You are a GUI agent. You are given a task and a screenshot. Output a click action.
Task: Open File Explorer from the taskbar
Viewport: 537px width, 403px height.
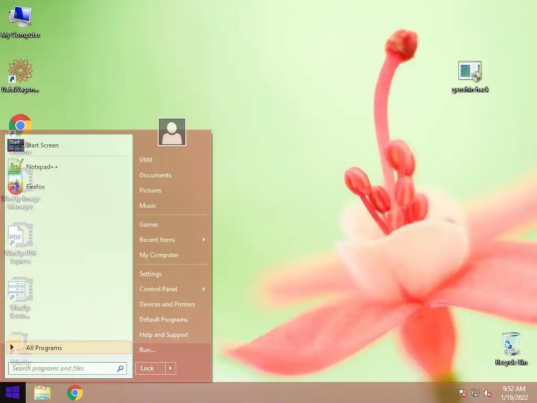click(x=42, y=393)
